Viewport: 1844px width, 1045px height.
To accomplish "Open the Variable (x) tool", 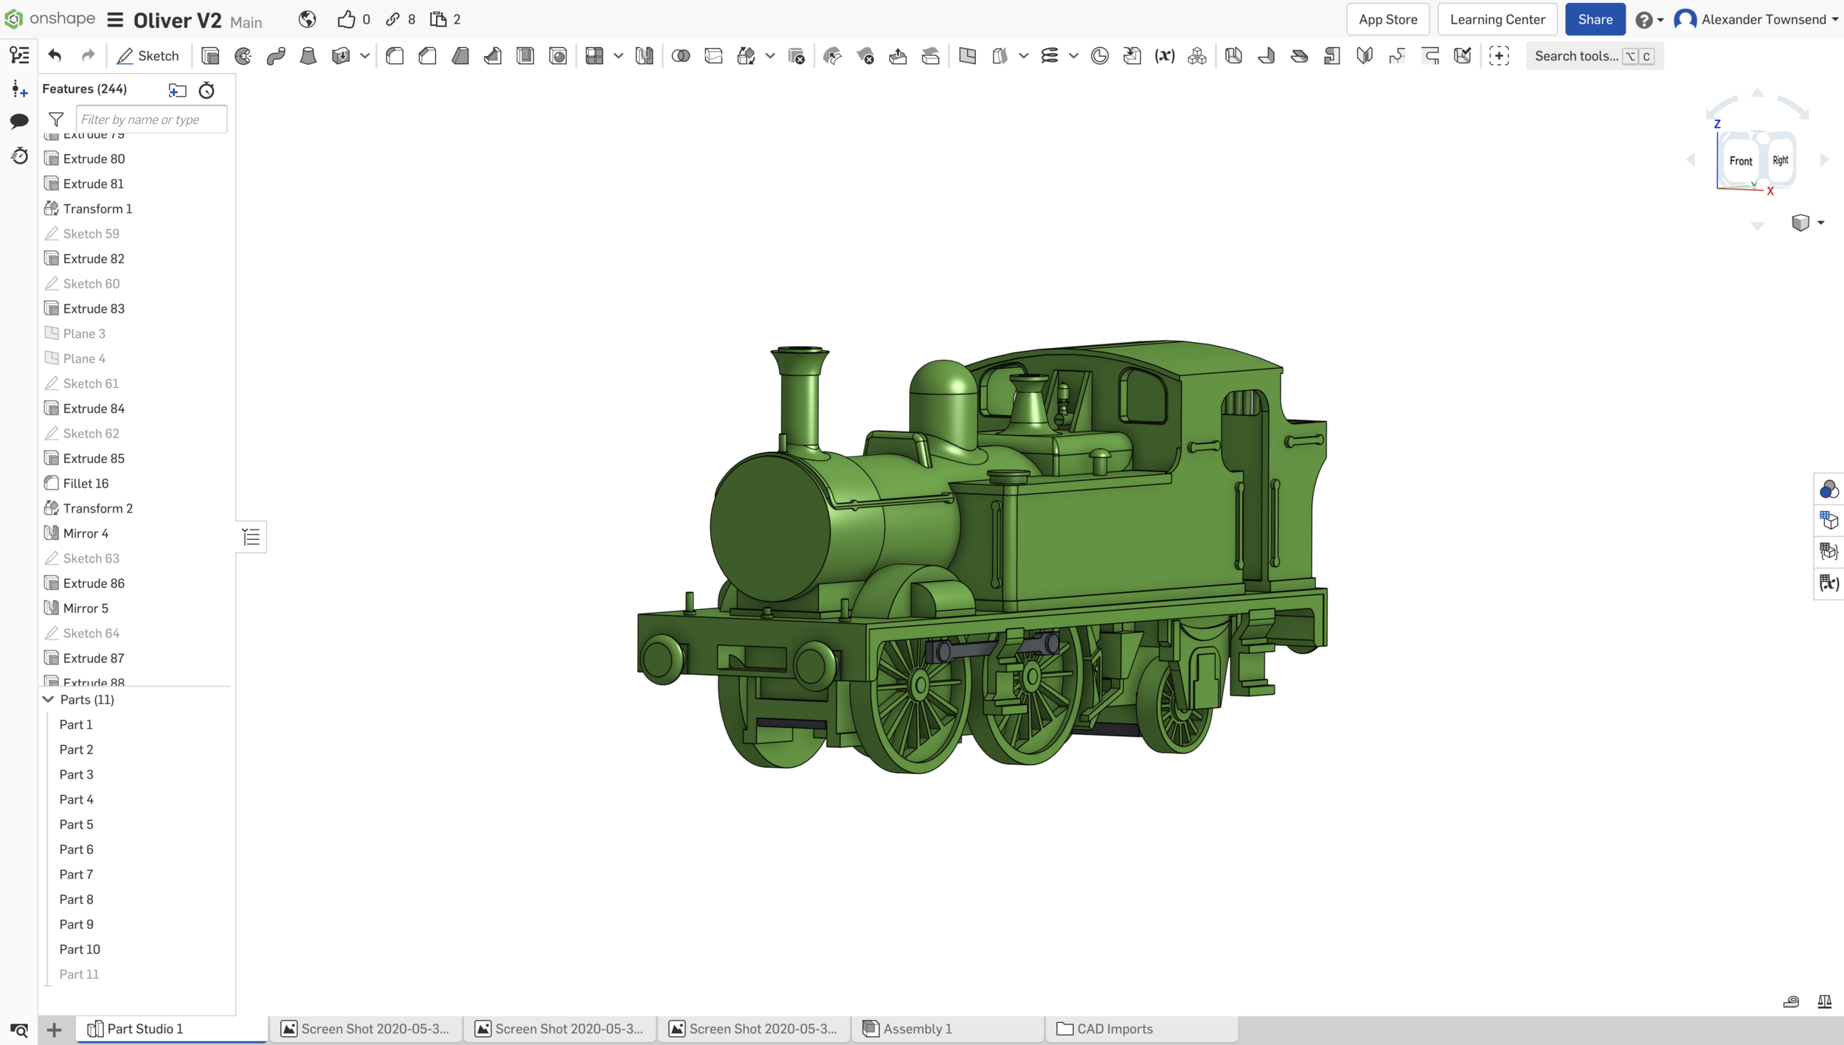I will point(1164,56).
